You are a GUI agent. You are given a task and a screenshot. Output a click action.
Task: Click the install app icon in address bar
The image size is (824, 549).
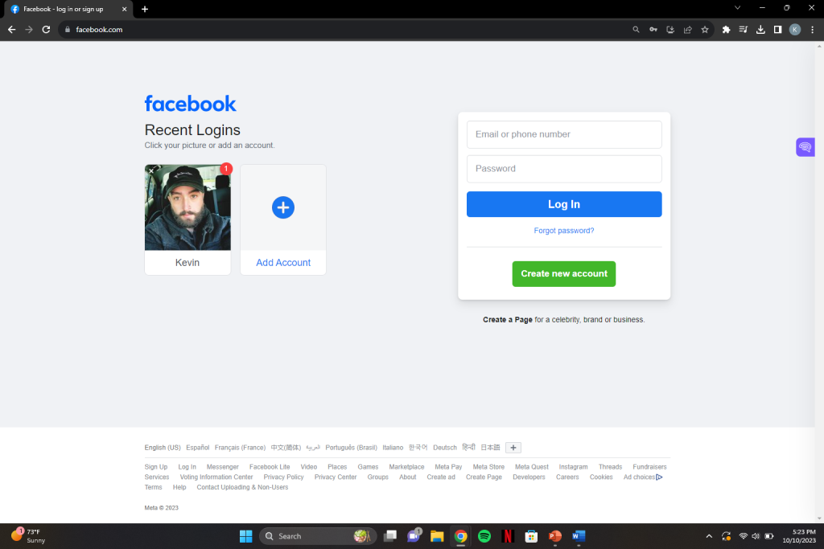pos(670,30)
